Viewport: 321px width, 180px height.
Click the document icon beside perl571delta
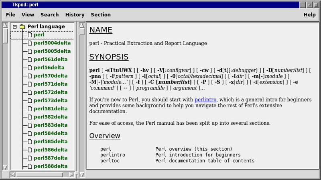pos(30,84)
